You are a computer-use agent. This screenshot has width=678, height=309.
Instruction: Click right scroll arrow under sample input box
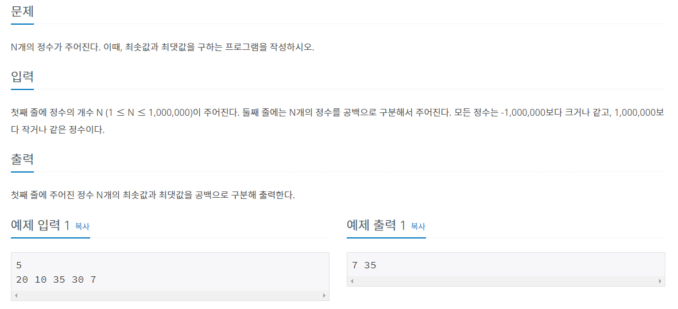tap(324, 296)
